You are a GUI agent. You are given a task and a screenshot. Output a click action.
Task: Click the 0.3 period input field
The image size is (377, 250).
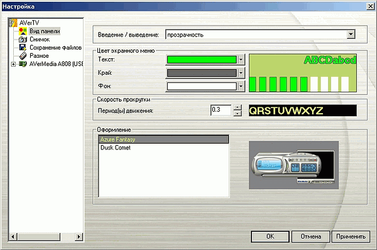tap(221, 110)
